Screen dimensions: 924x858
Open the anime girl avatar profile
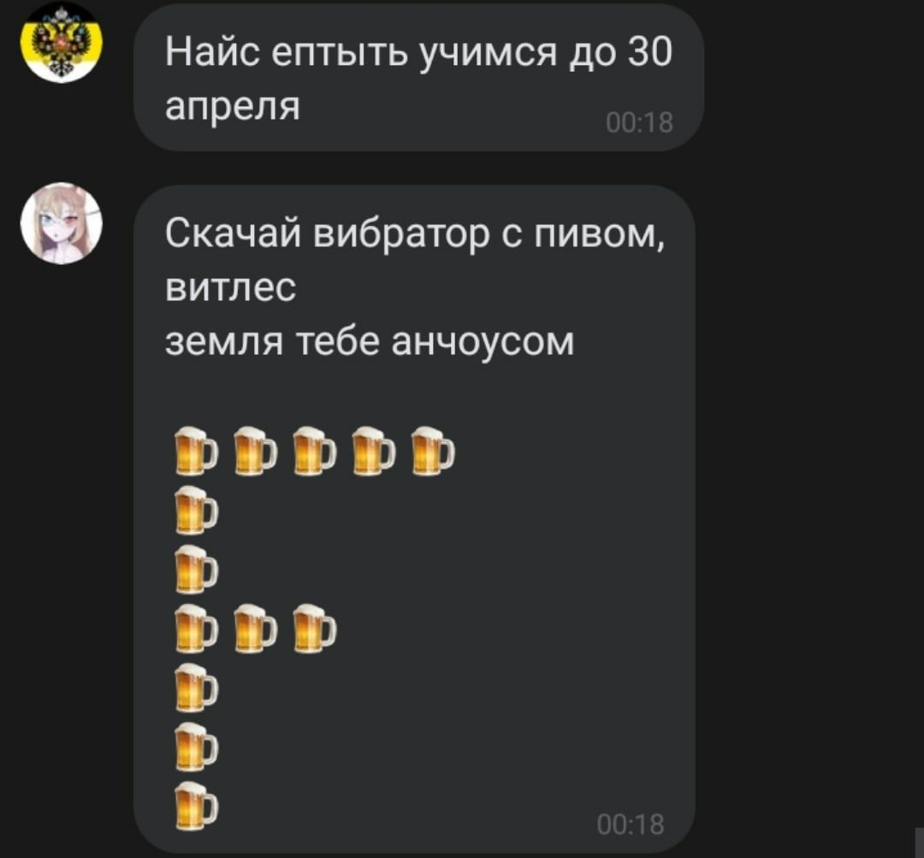tap(62, 223)
